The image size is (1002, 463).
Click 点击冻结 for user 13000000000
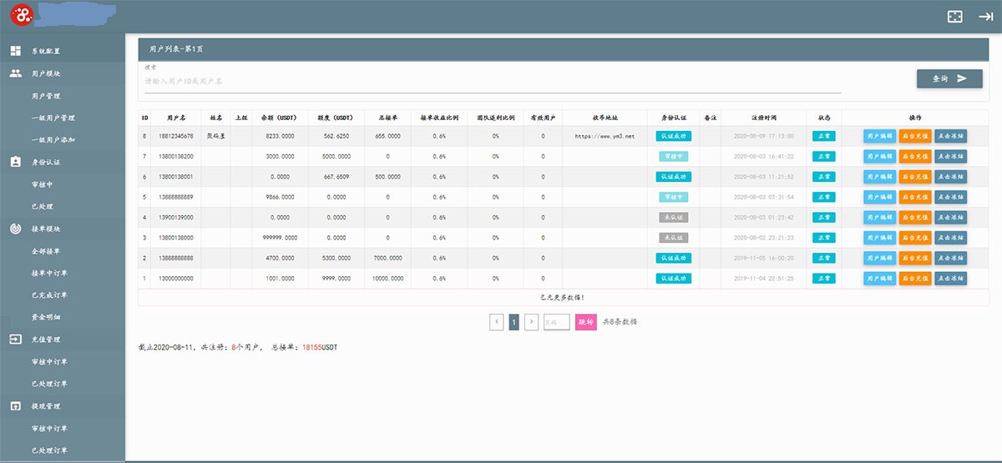(x=951, y=279)
